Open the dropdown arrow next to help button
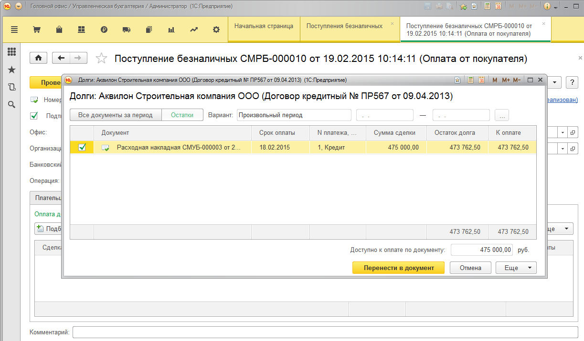Image resolution: width=584 pixels, height=341 pixels. click(554, 82)
